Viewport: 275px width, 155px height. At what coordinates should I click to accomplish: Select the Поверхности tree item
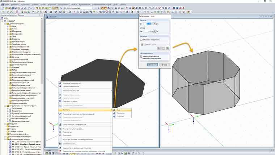click(17, 34)
